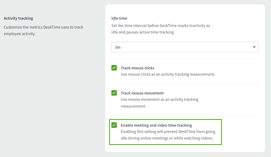Viewport: 271px width, 157px height.
Task: Click the Track mouse movement label text
Action: click(x=142, y=93)
